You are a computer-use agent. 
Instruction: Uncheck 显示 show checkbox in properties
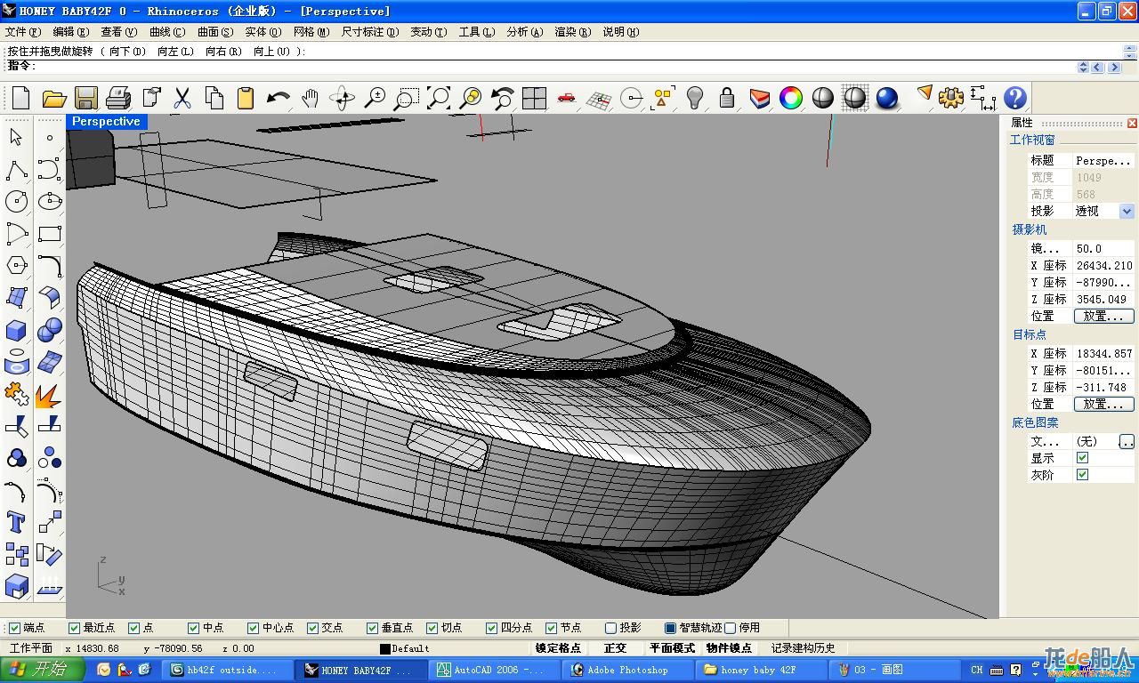click(1082, 458)
